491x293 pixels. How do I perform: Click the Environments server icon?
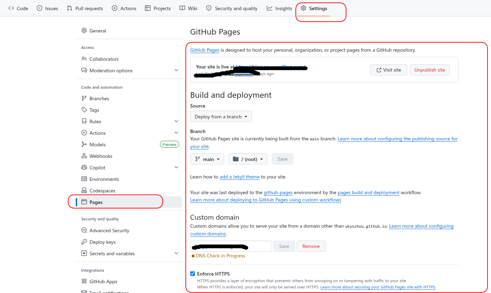coord(84,179)
